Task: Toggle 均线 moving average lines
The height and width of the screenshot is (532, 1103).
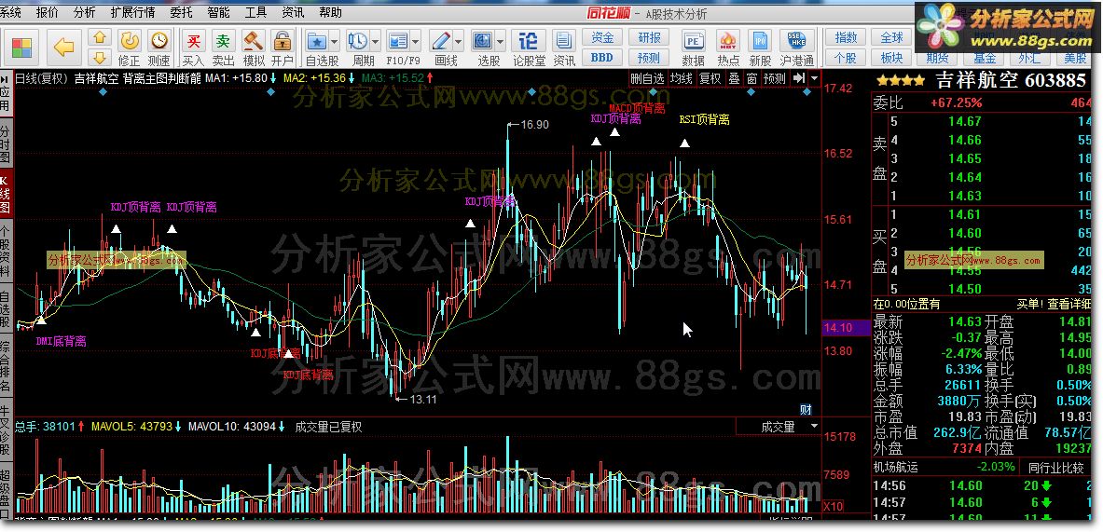Action: click(x=681, y=78)
